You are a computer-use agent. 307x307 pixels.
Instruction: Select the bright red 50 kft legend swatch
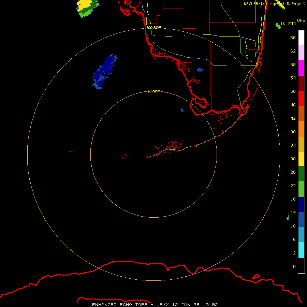[x=301, y=98]
